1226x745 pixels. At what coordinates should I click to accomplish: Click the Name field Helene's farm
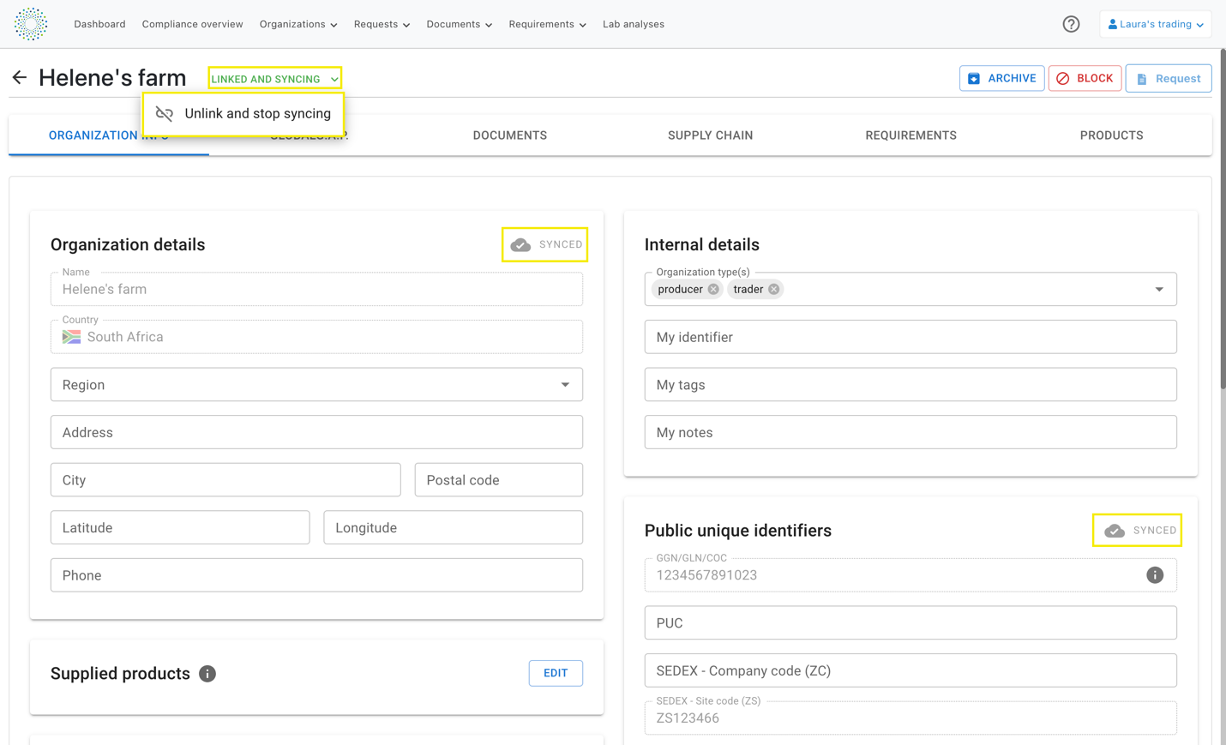316,289
